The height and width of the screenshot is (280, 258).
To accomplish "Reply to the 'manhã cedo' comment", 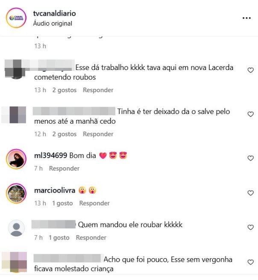I will (x=98, y=134).
